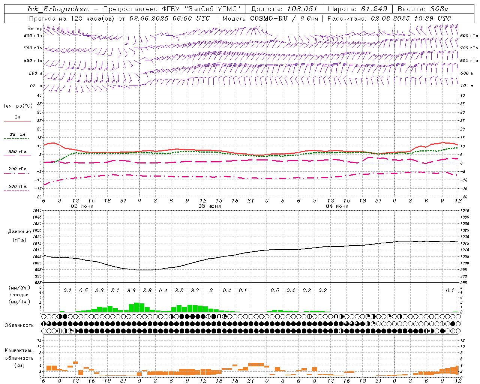
Task: Click the 3-hour precipitation value 3.6
Action: [131, 291]
